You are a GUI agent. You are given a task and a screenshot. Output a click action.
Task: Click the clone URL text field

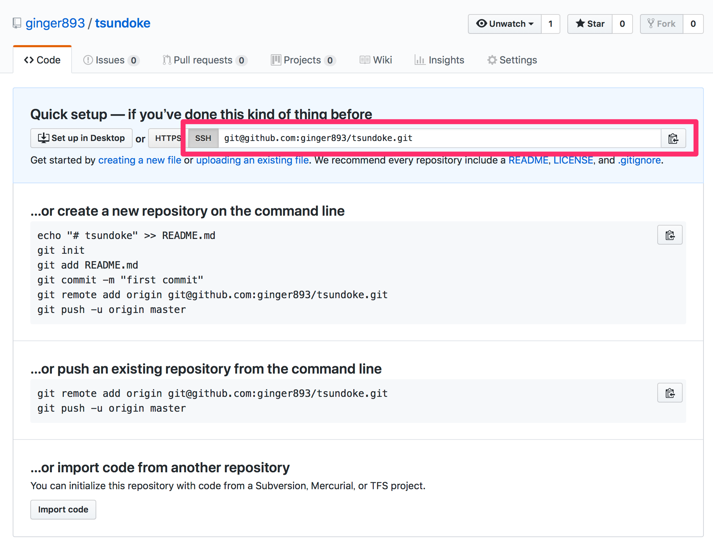pyautogui.click(x=440, y=138)
